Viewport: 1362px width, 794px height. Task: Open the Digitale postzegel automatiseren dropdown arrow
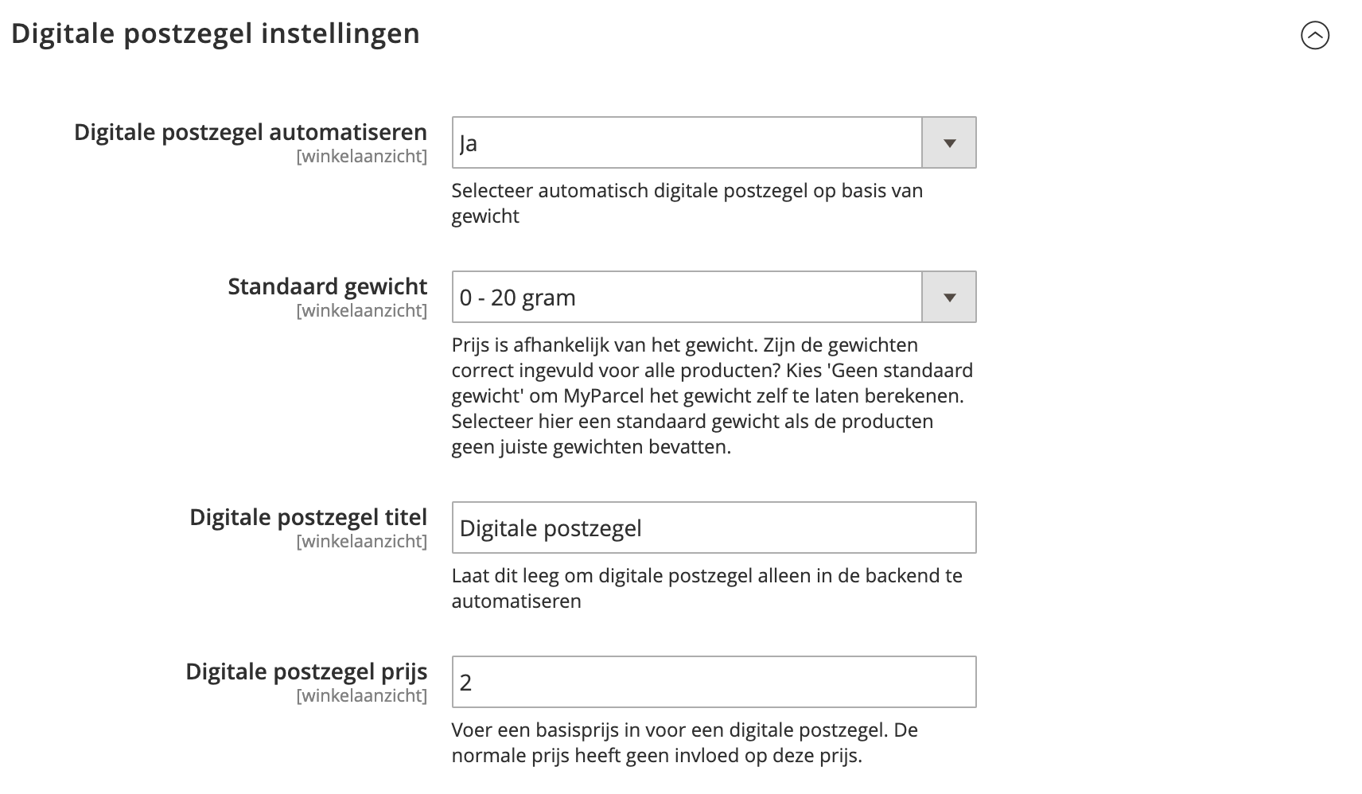click(948, 142)
